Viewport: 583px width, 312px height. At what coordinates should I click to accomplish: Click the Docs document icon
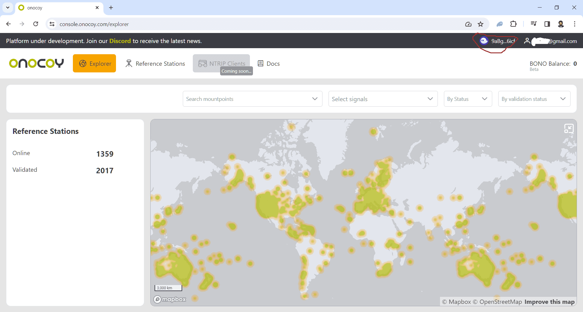click(x=260, y=63)
